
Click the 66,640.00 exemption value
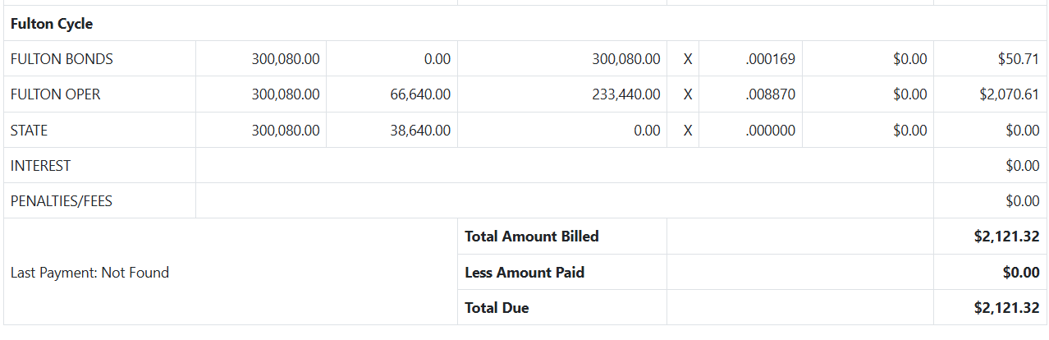click(420, 94)
